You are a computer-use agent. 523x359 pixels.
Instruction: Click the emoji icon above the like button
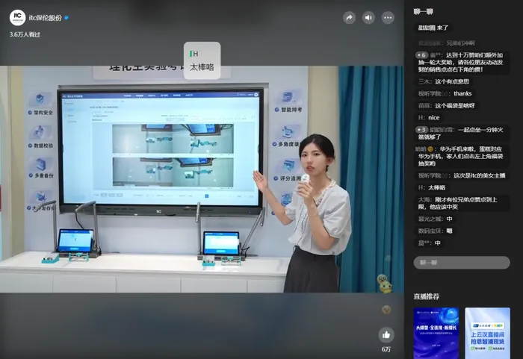386,310
